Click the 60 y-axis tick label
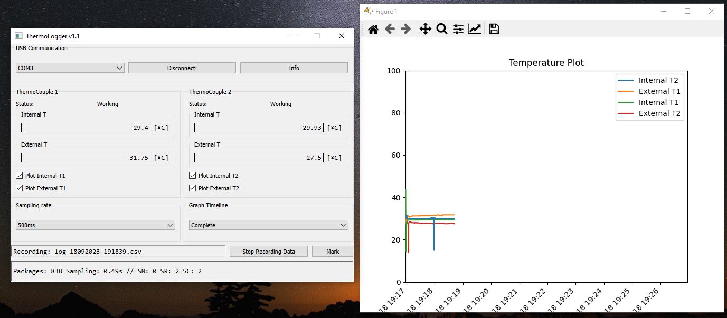This screenshot has width=727, height=318. click(396, 155)
